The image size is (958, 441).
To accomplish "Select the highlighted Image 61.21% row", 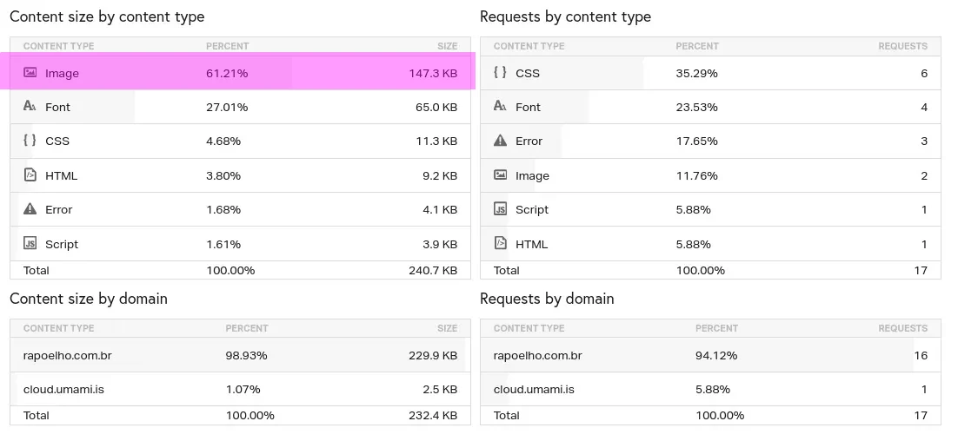I will coord(240,73).
